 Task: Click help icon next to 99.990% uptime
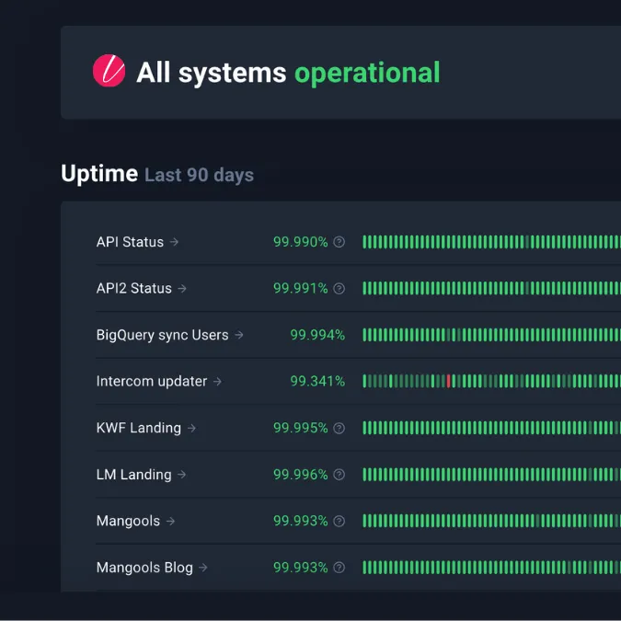339,242
